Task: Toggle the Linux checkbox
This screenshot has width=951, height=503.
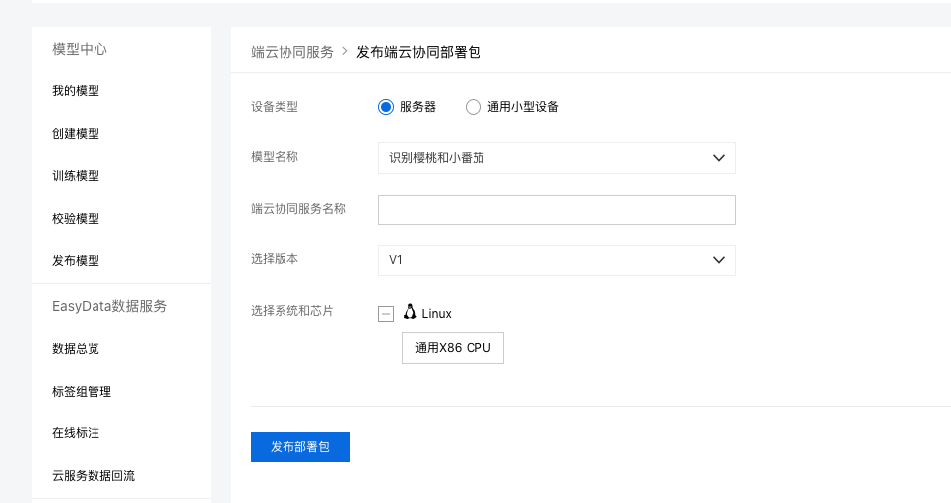Action: [x=386, y=314]
